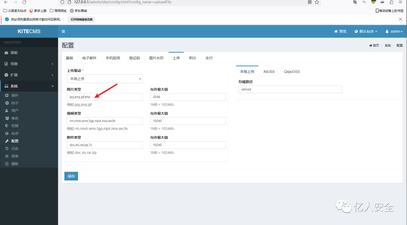Switch to the QiqiuOSS tab
The image size is (407, 225).
(292, 71)
